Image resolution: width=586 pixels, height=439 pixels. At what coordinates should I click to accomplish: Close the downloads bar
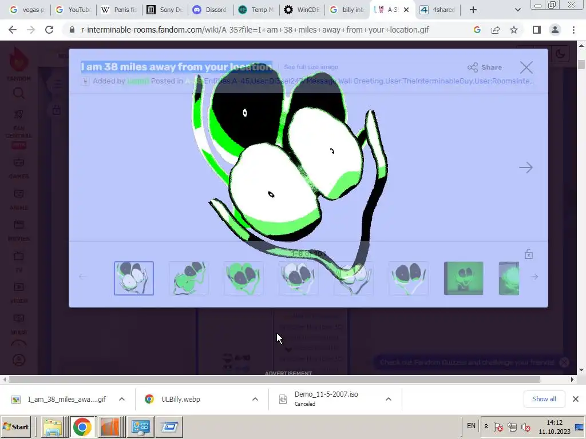tap(576, 399)
